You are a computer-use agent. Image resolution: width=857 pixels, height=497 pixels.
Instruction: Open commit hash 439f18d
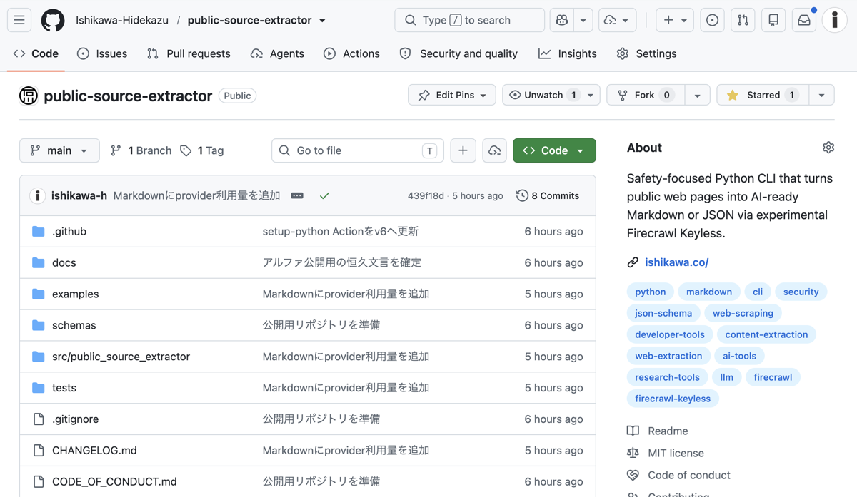426,195
